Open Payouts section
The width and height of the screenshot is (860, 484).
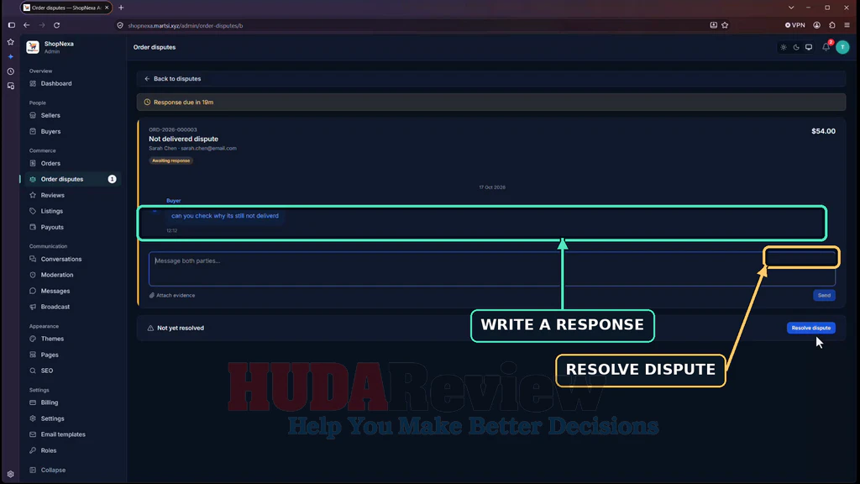point(52,227)
